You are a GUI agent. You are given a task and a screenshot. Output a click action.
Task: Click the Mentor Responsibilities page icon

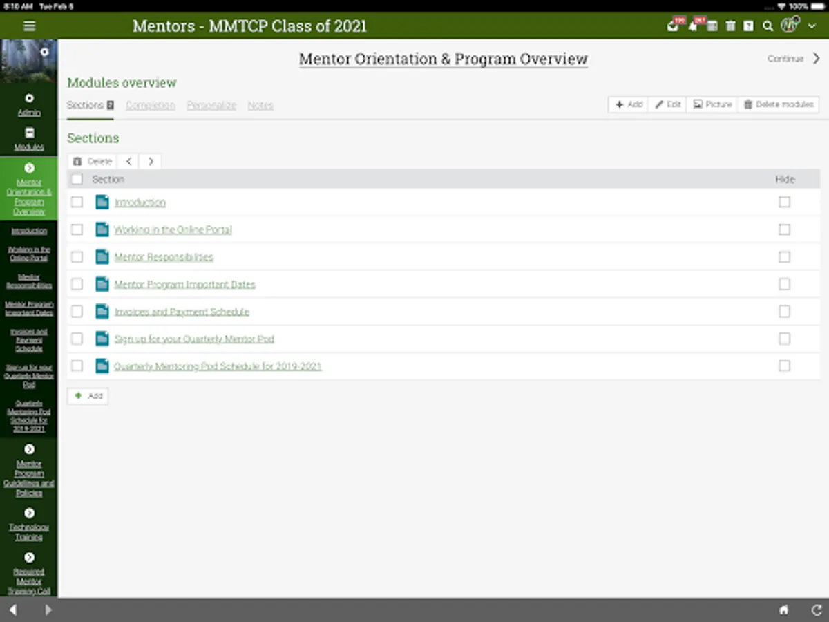click(102, 256)
